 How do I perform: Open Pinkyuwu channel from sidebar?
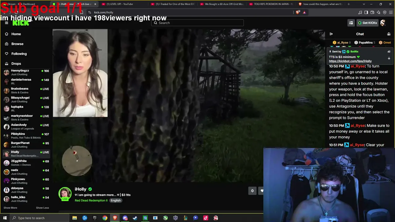pyautogui.click(x=26, y=181)
